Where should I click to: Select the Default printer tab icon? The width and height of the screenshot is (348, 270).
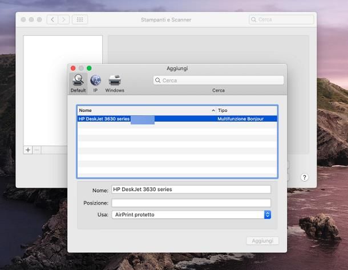point(78,83)
